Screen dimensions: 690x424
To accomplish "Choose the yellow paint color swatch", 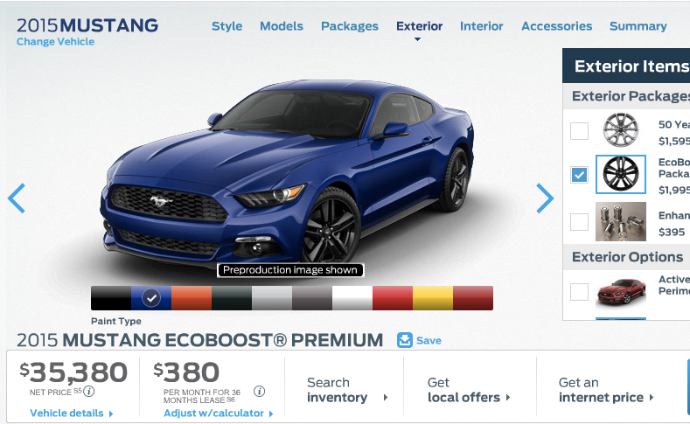I will pyautogui.click(x=433, y=298).
